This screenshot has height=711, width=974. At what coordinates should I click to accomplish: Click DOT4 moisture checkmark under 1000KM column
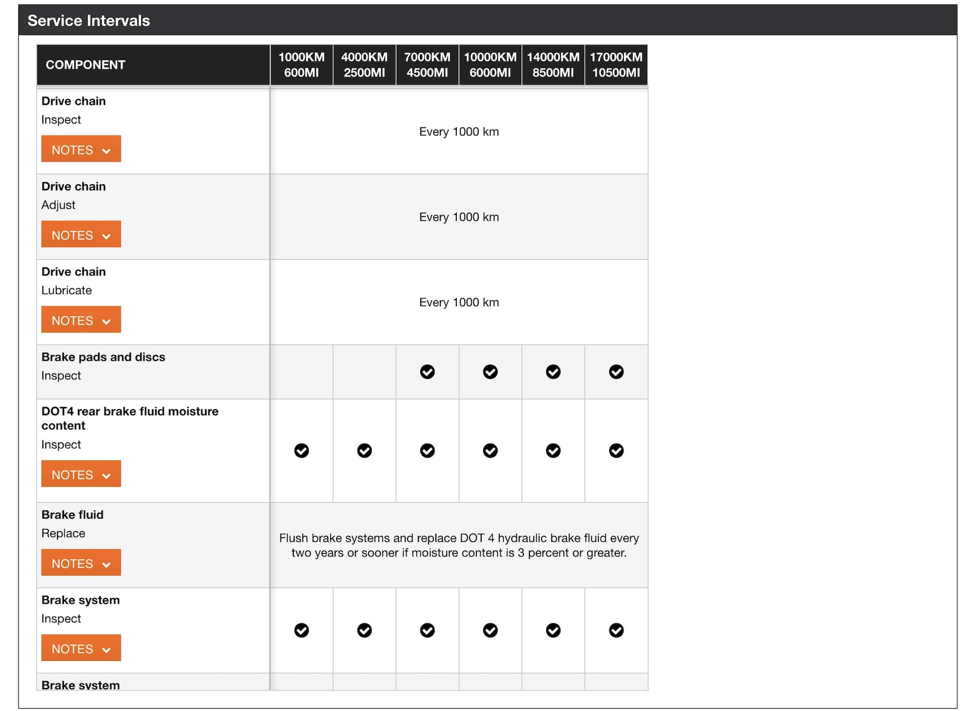pos(301,451)
